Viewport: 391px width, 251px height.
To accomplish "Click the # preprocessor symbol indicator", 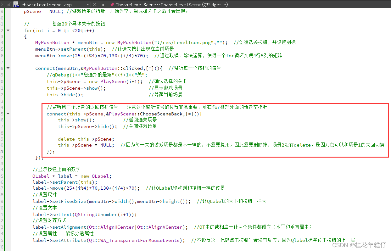I will 103,5.
